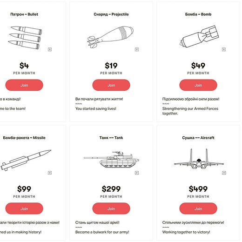The width and height of the screenshot is (242, 242).
Task: Click the small icon below the Projectile illustration
Action: [137, 49]
